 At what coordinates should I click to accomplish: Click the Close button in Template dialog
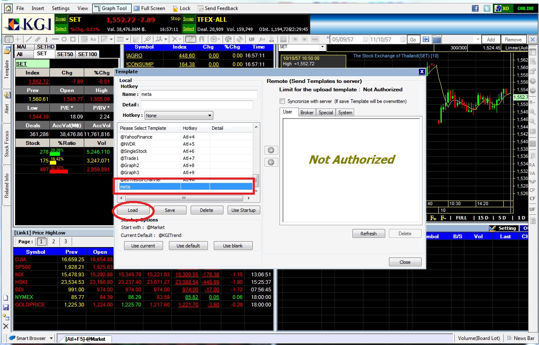point(405,262)
